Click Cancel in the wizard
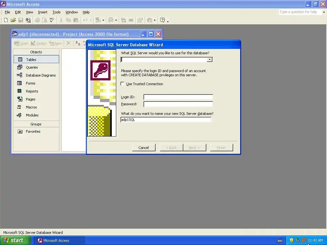This screenshot has width=327, height=245. tap(143, 147)
